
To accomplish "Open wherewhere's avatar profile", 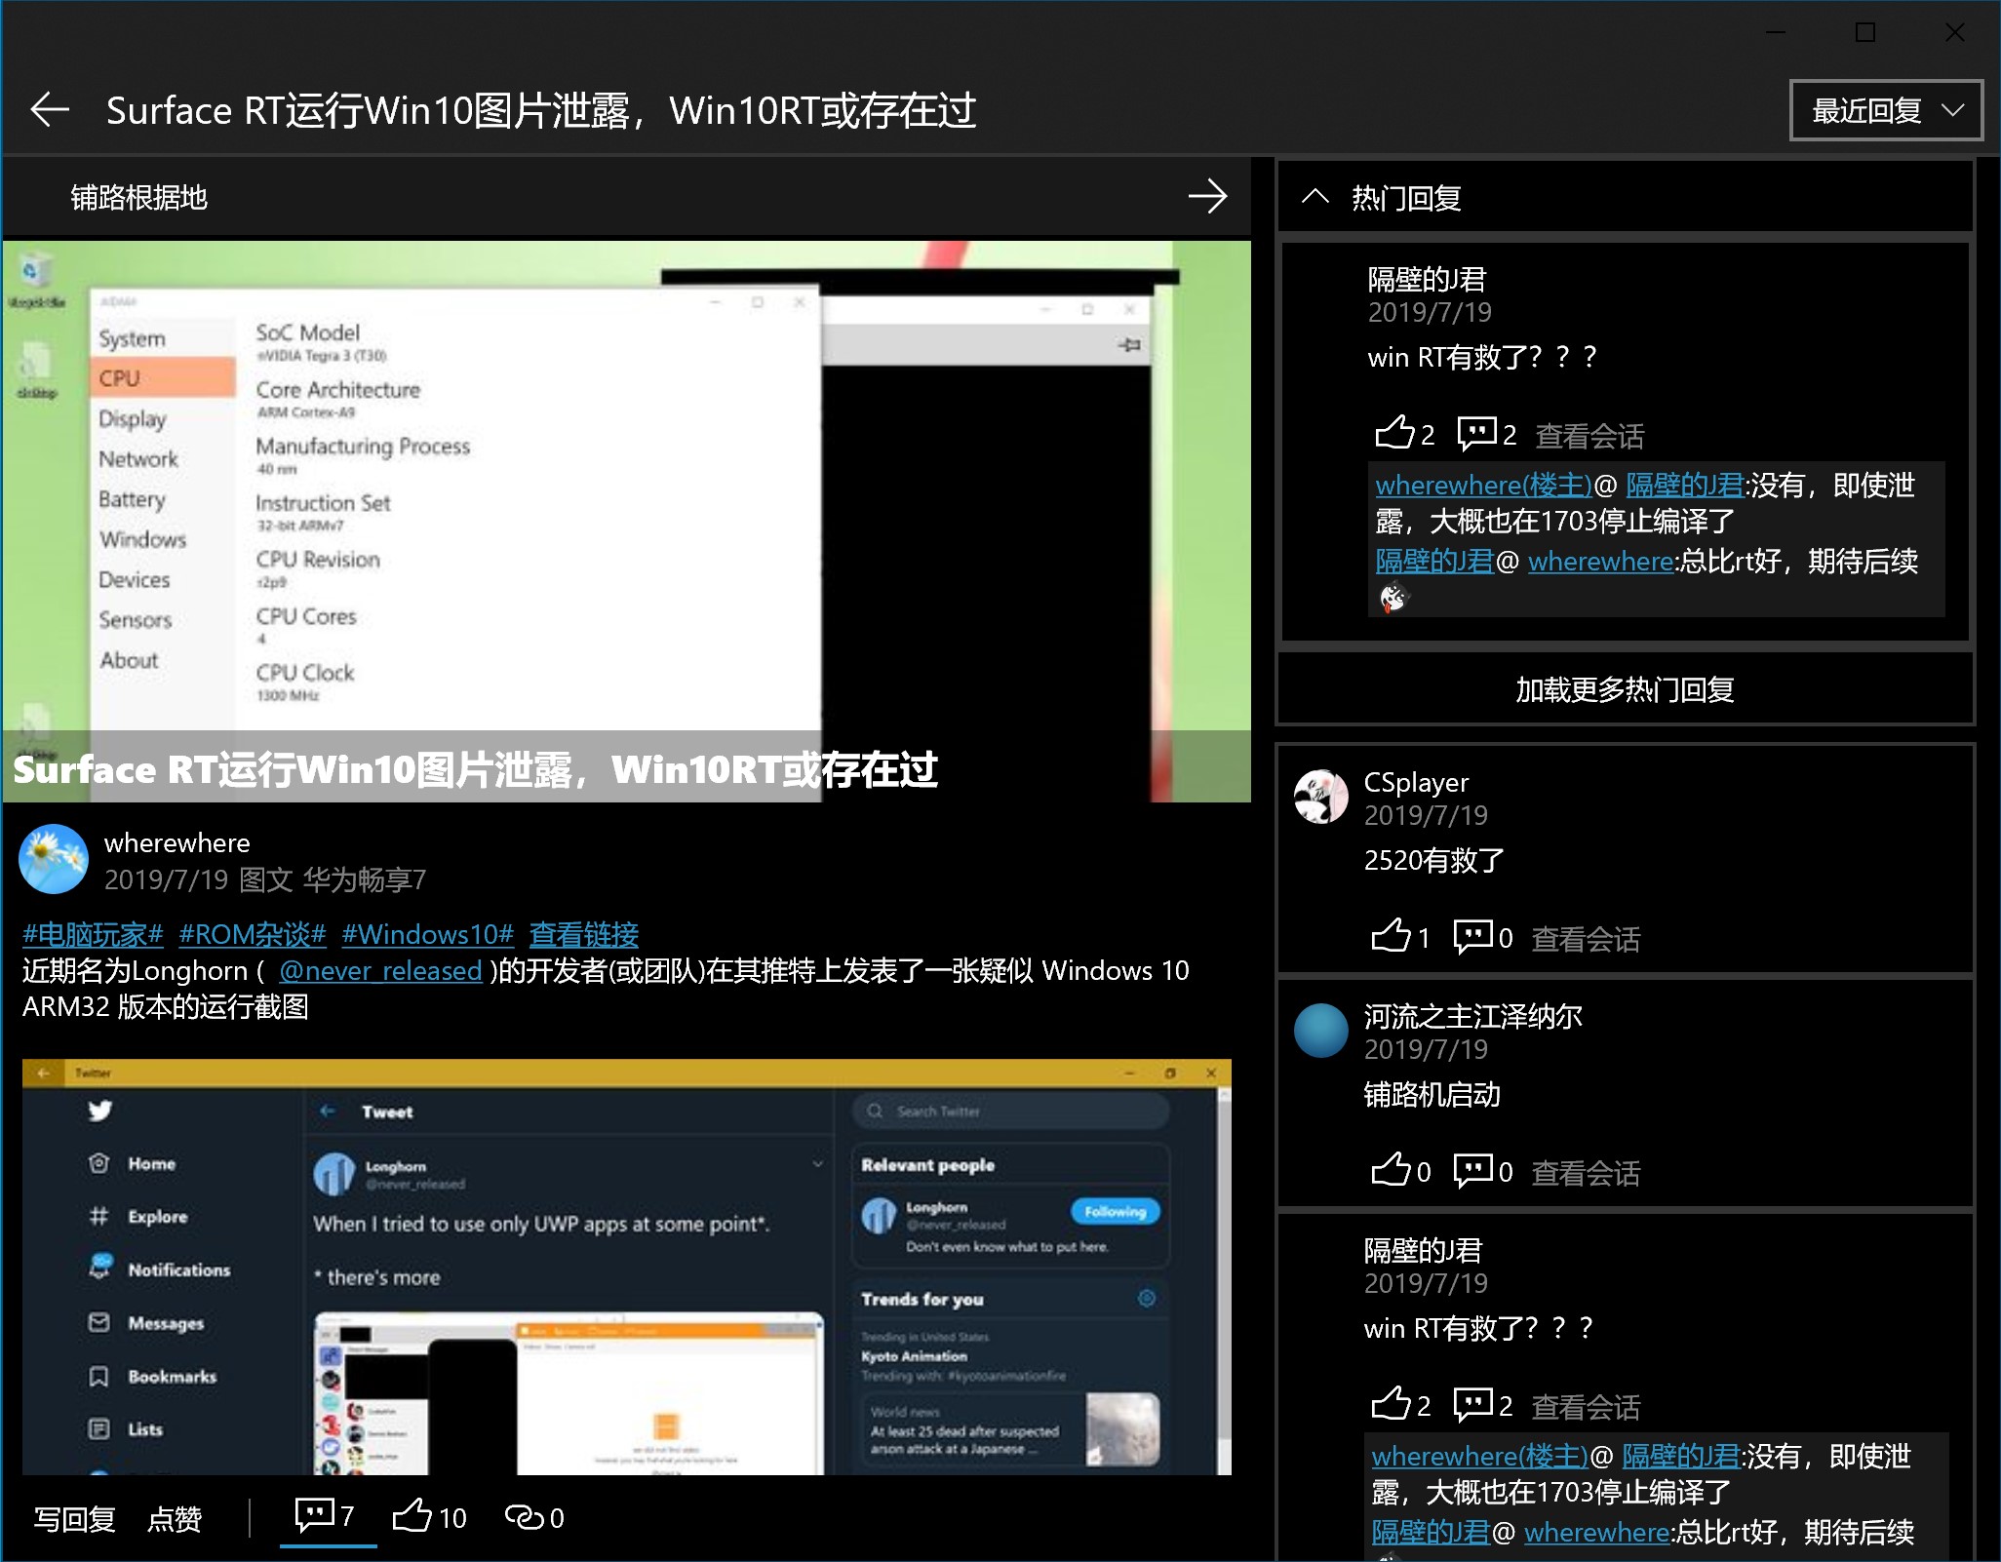I will pos(54,859).
